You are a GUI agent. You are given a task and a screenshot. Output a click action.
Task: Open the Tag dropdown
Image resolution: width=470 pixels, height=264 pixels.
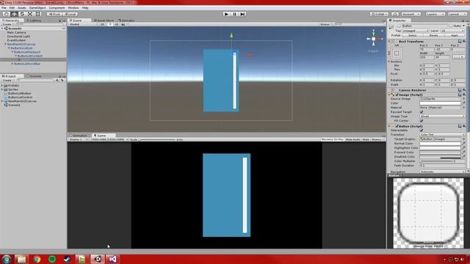416,31
